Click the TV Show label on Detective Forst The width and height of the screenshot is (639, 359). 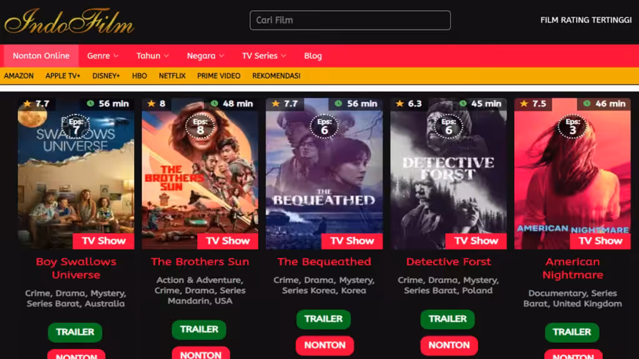[x=476, y=241]
